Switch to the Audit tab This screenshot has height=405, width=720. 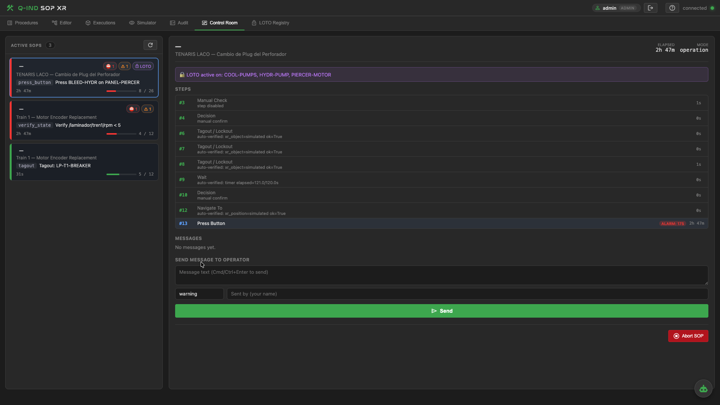(x=179, y=23)
